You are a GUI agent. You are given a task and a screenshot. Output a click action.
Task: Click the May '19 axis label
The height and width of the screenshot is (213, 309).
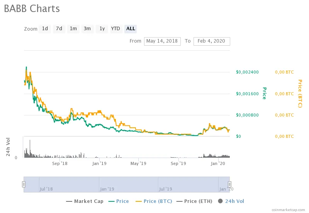coord(138,163)
